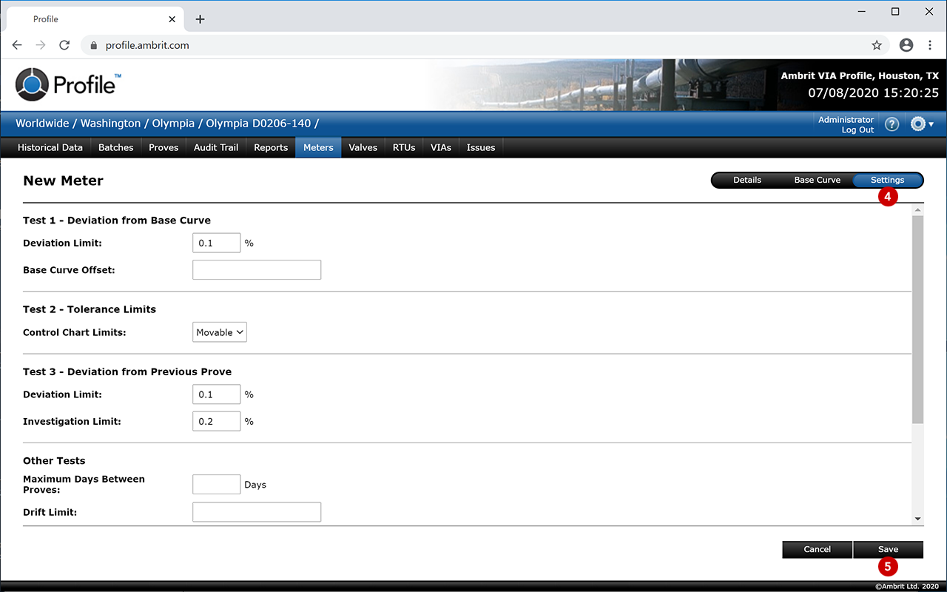Switch to the Details tab
This screenshot has height=592, width=947.
pyautogui.click(x=747, y=180)
